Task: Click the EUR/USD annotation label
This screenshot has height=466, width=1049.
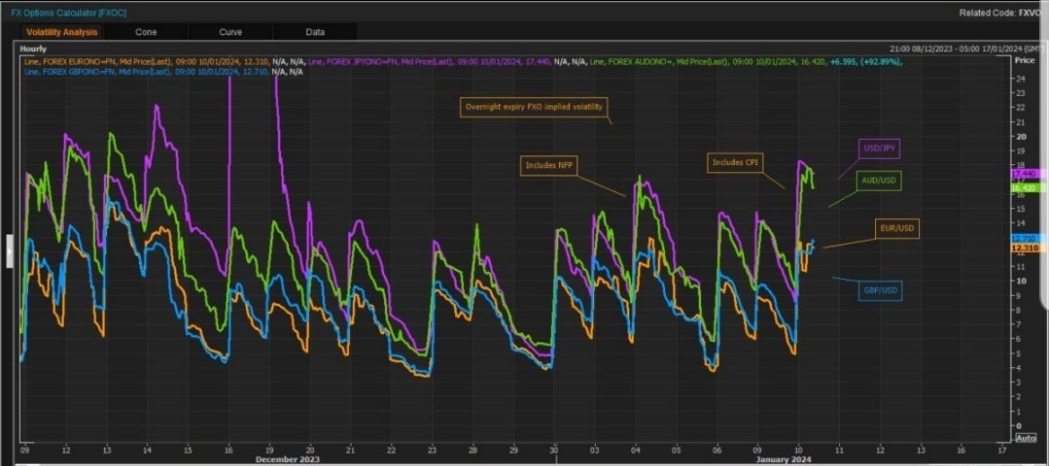Action: click(x=894, y=228)
